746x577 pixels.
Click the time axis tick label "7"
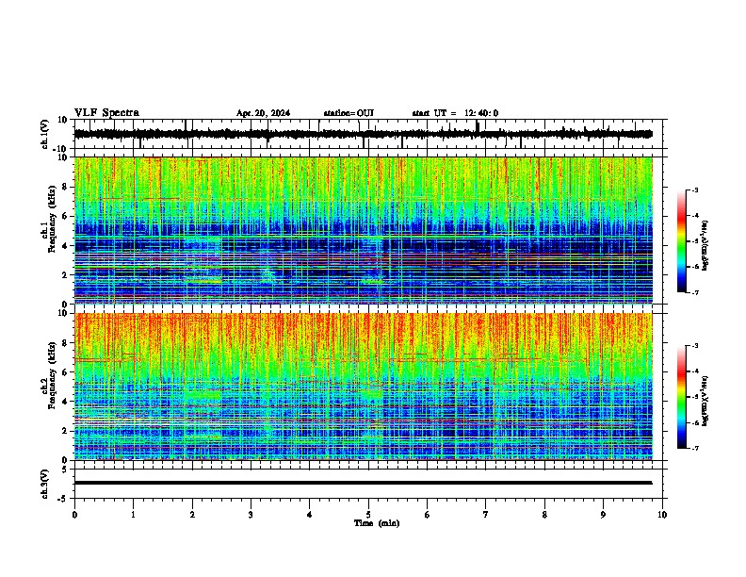[486, 515]
